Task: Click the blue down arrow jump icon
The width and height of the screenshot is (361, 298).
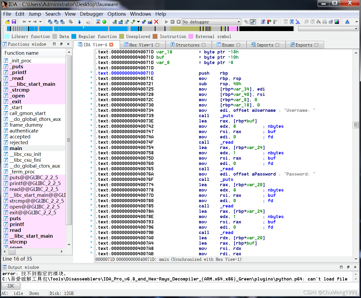Action: [x=79, y=22]
